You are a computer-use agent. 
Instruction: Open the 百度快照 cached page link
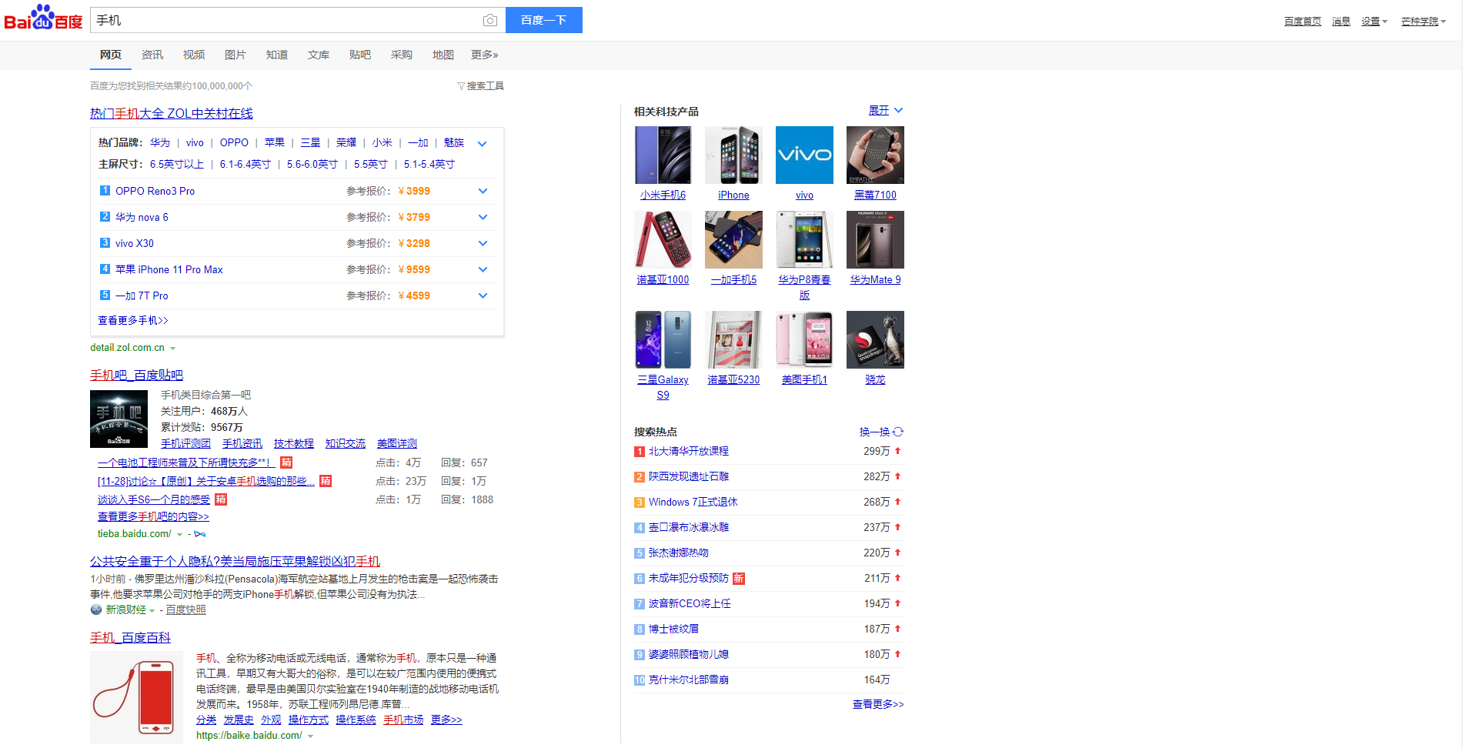click(186, 609)
